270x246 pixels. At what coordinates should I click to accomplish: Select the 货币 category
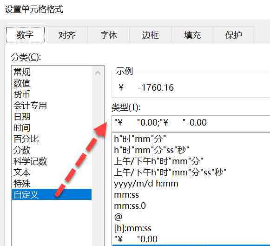pos(22,94)
